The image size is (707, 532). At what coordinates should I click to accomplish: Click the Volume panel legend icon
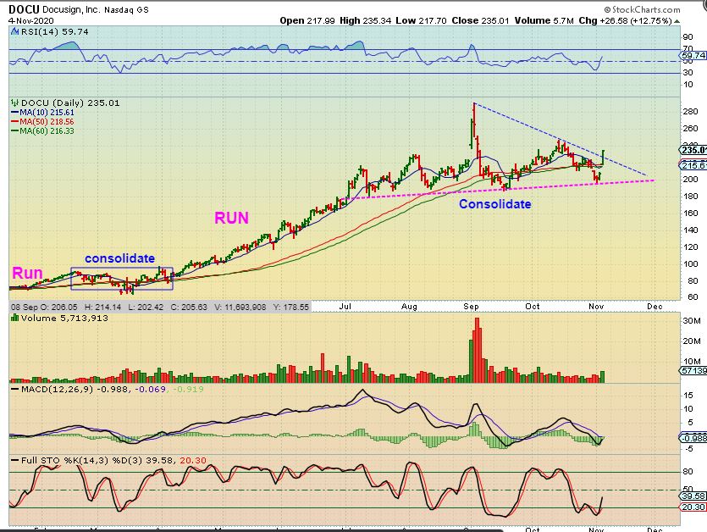click(15, 319)
